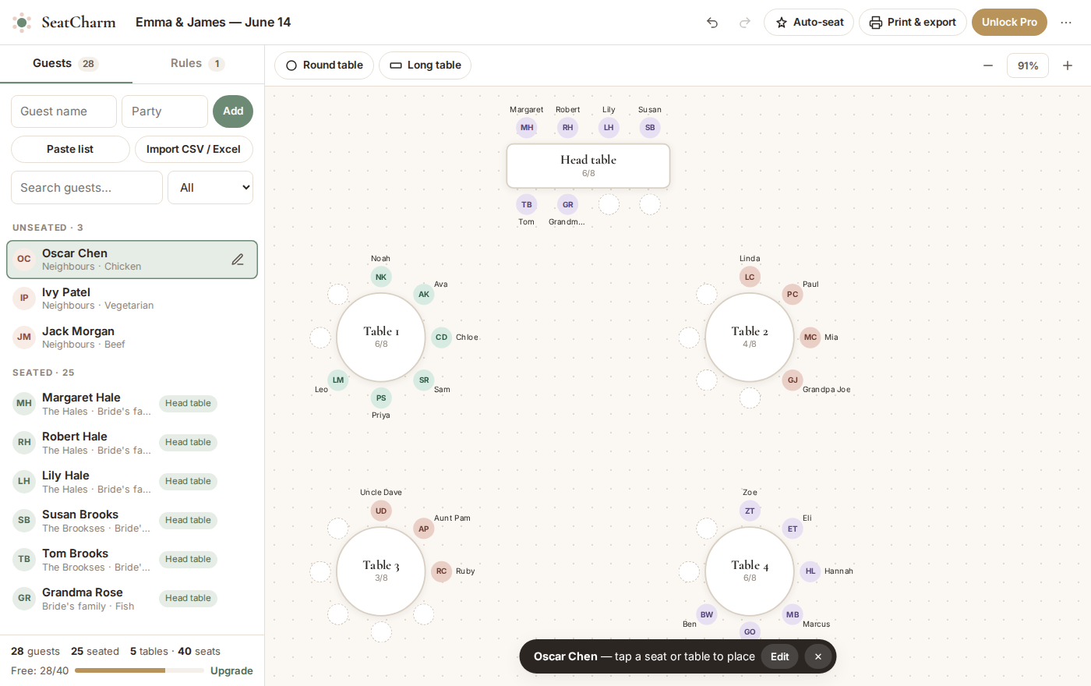This screenshot has height=686, width=1091.
Task: Click the Auto-seat button
Action: click(x=809, y=23)
